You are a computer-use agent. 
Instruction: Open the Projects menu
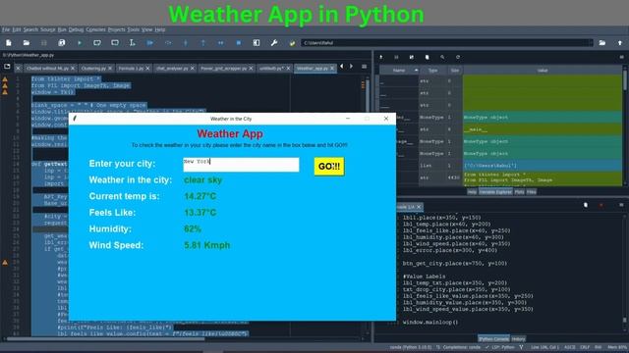pos(116,29)
